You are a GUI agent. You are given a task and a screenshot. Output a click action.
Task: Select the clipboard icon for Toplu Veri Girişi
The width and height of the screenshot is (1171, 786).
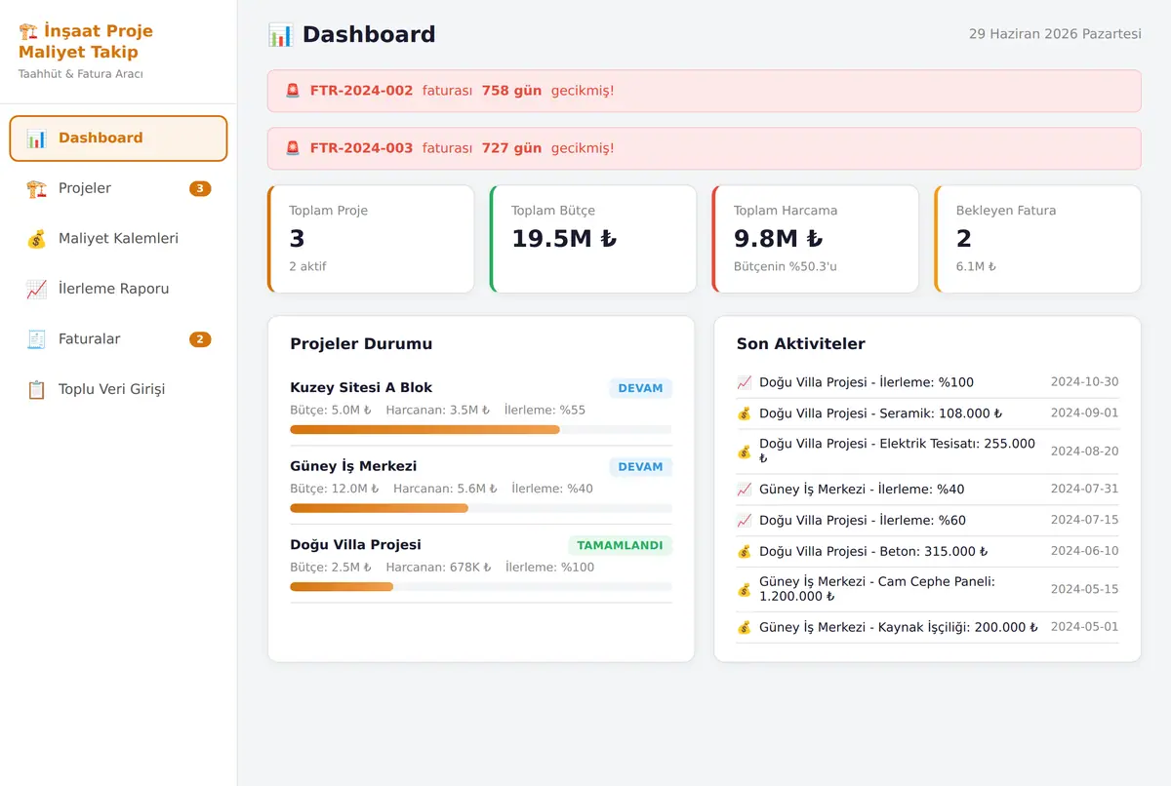coord(37,389)
